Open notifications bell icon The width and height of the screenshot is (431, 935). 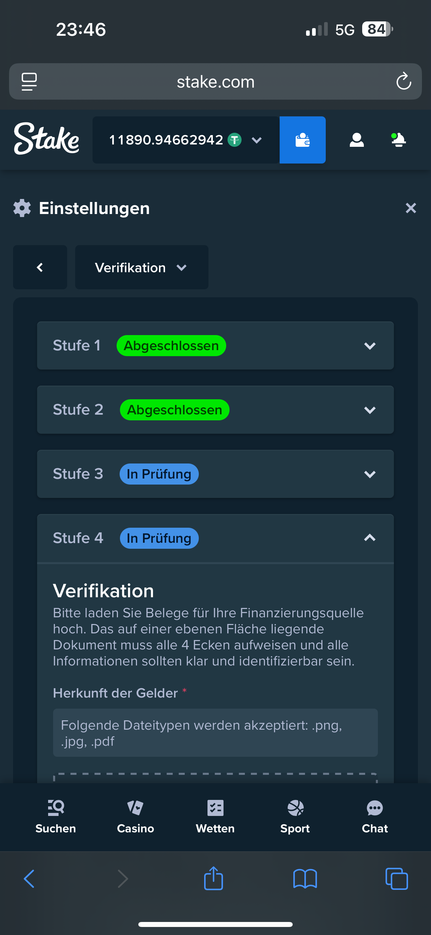pyautogui.click(x=398, y=140)
